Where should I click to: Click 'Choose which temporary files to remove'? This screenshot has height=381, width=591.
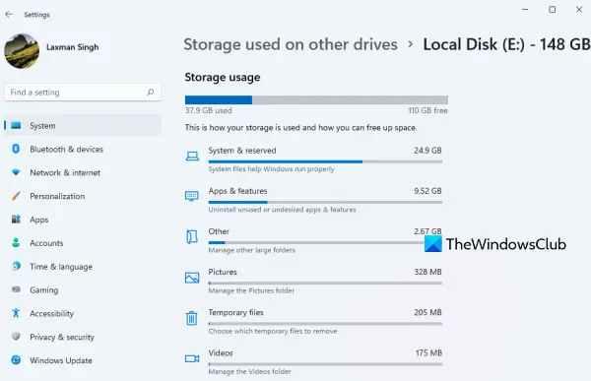click(273, 331)
